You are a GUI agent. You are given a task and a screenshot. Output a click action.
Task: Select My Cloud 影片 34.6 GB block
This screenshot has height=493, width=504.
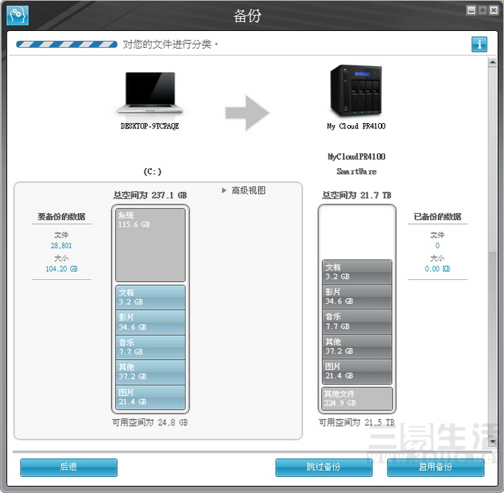[357, 297]
